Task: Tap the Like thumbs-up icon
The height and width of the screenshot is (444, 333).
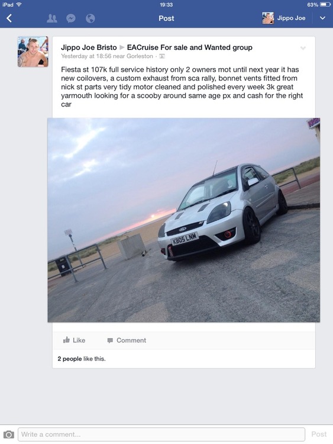Action: pos(66,340)
